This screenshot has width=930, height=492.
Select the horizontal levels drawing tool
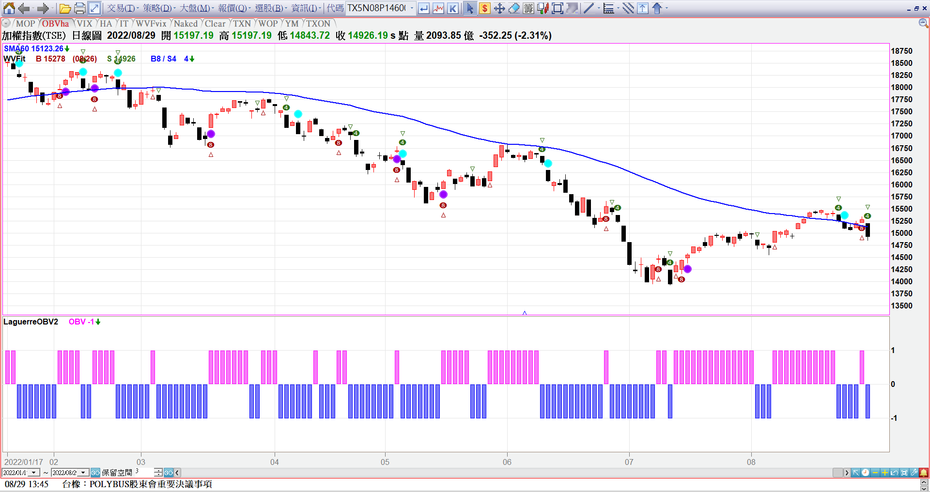click(x=609, y=8)
